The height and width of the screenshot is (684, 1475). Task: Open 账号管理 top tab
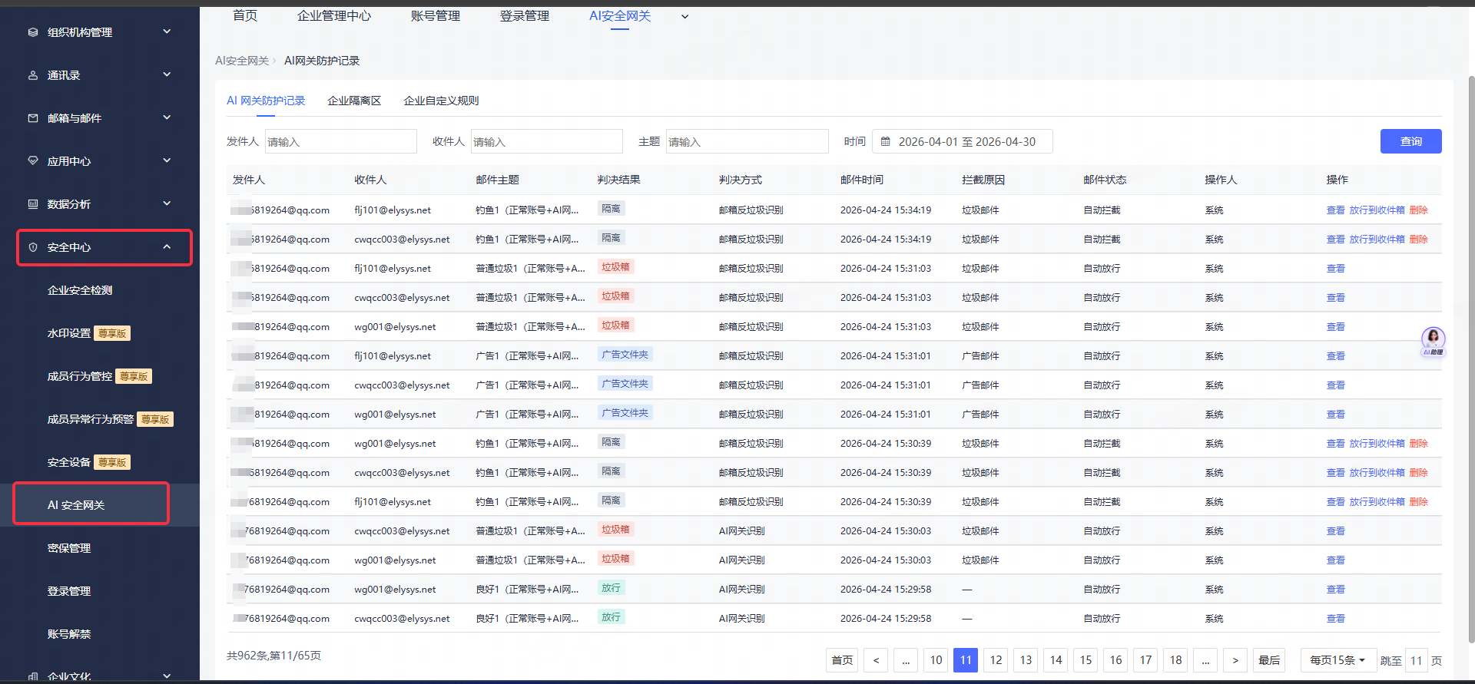click(x=436, y=15)
